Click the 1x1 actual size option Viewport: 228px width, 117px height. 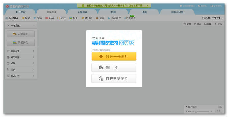pos(220,107)
